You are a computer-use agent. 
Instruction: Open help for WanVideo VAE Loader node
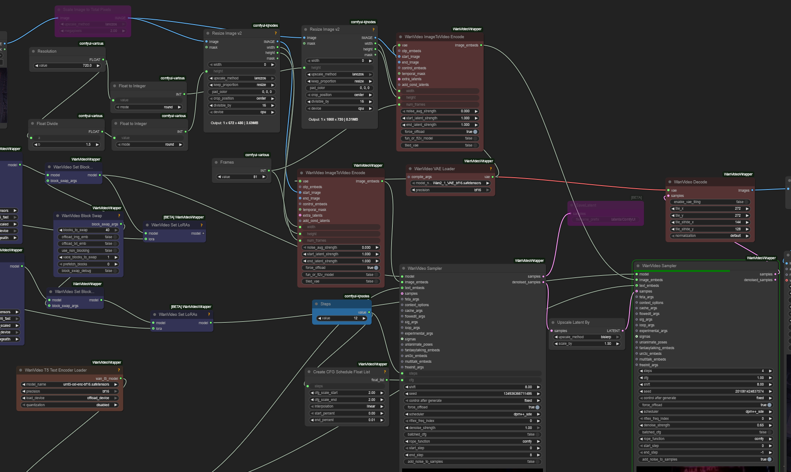click(491, 169)
